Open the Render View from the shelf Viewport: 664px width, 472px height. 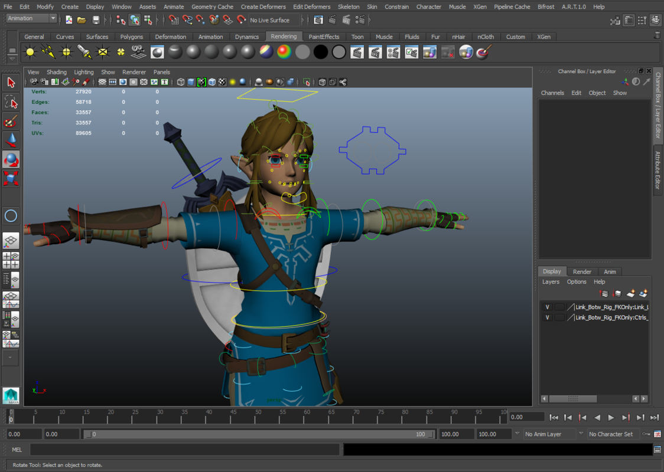pyautogui.click(x=157, y=52)
